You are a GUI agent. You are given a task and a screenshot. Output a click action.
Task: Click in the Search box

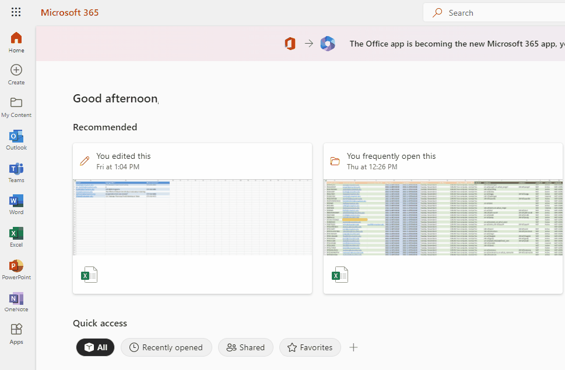pos(494,13)
